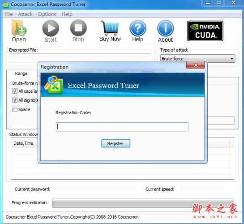Click the Open folder icon

(19, 28)
